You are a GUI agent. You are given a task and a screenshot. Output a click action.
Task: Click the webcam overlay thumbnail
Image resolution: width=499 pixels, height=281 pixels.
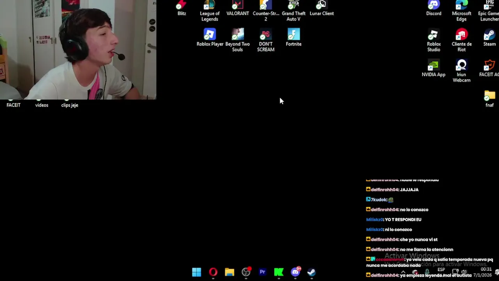[78, 50]
